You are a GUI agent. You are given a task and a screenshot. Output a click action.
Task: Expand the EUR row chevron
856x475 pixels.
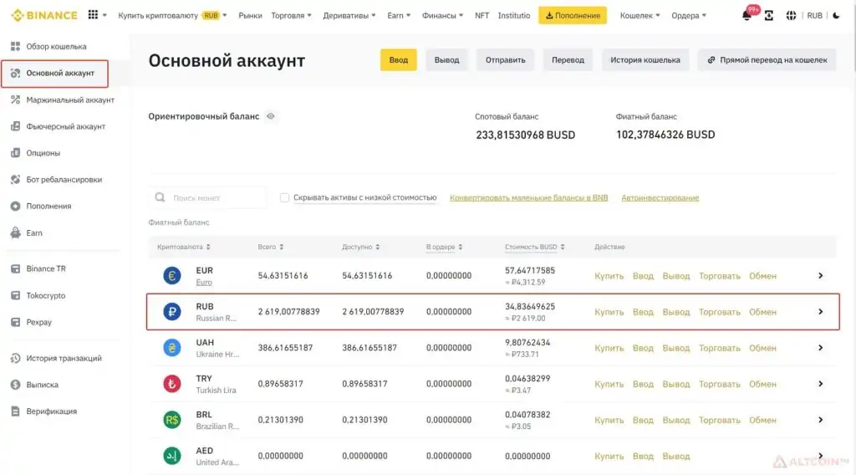click(821, 276)
